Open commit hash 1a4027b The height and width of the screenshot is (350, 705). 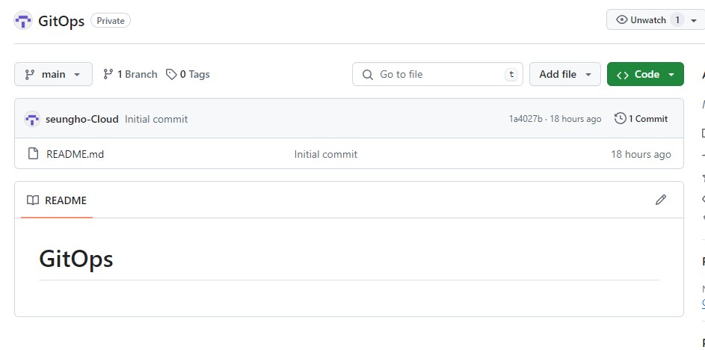(525, 119)
